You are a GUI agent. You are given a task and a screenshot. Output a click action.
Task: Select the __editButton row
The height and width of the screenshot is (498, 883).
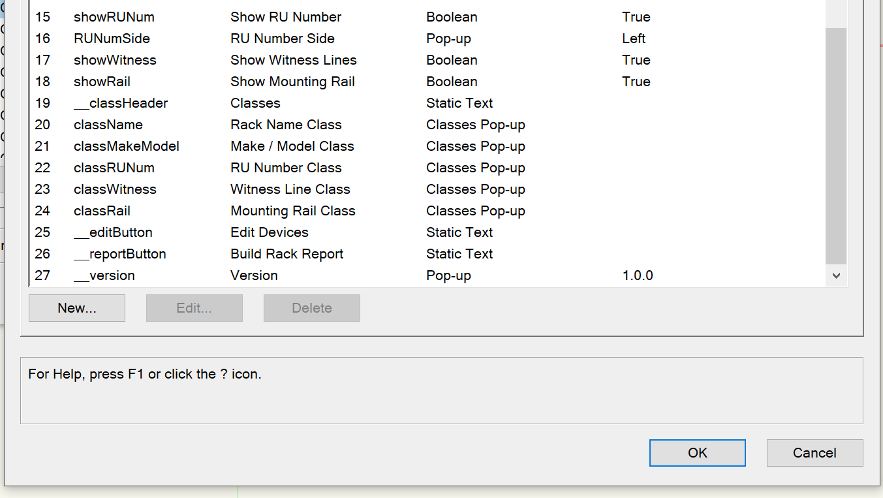pos(113,232)
